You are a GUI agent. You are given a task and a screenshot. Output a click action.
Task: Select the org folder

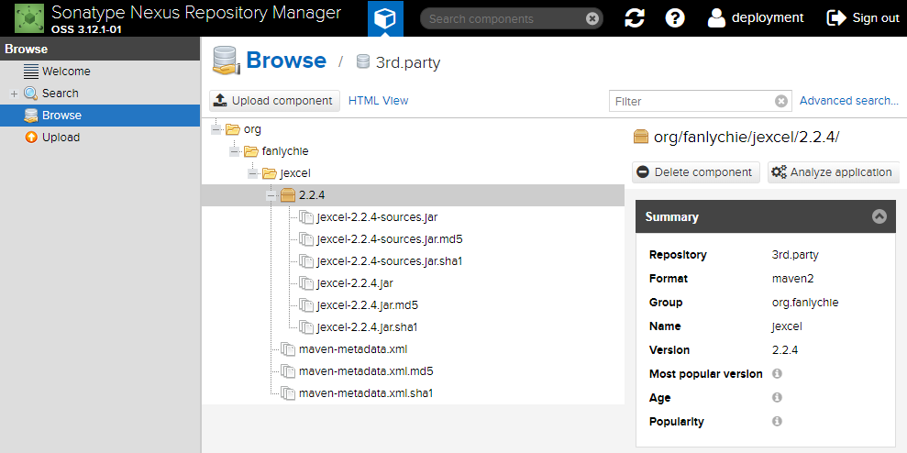(252, 129)
